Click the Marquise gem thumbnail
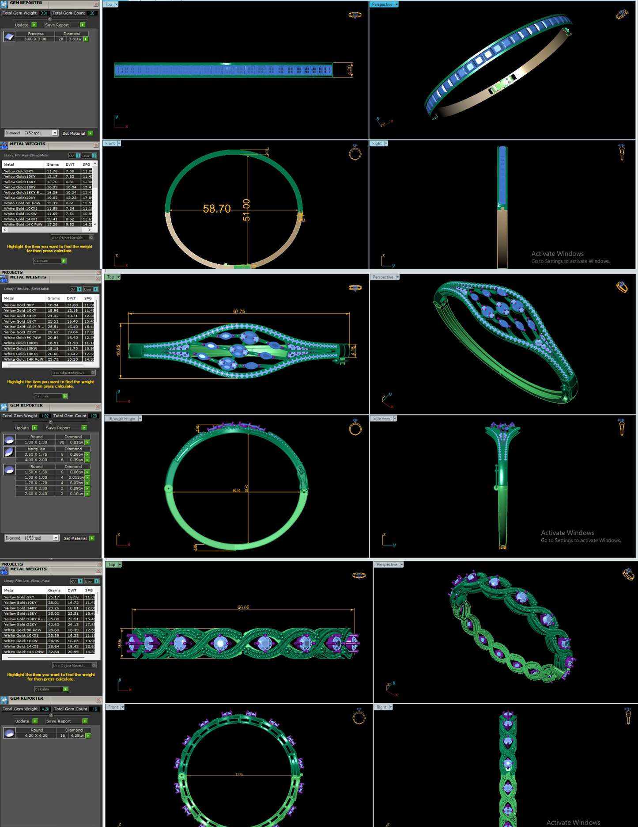Screen dimensions: 638x827 point(9,452)
